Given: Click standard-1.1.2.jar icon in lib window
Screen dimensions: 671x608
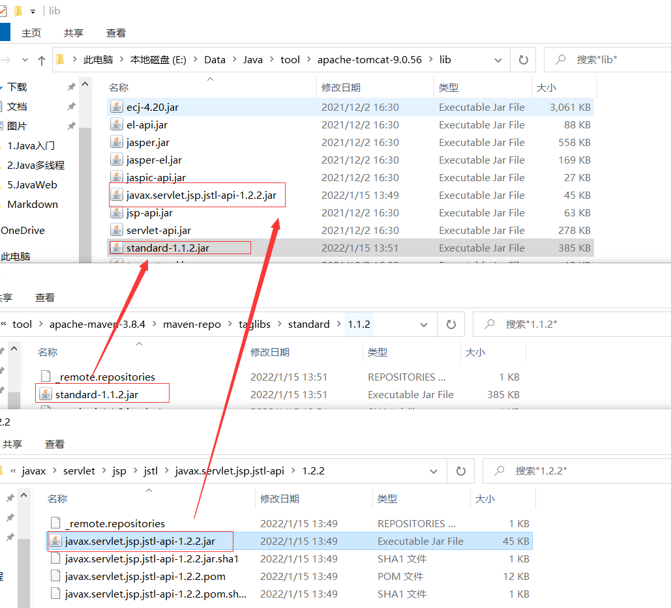Looking at the screenshot, I should tap(116, 247).
